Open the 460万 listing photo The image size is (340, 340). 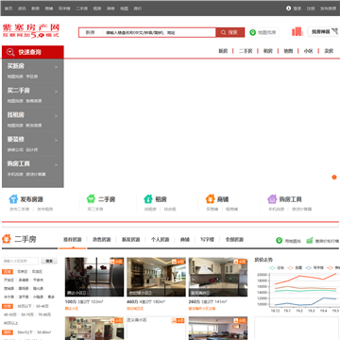[157, 277]
